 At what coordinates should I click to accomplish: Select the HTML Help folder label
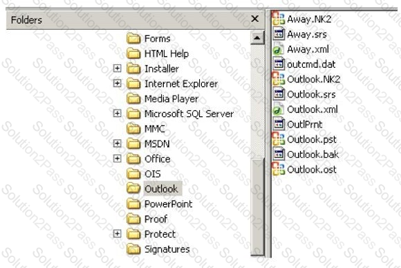(x=167, y=54)
